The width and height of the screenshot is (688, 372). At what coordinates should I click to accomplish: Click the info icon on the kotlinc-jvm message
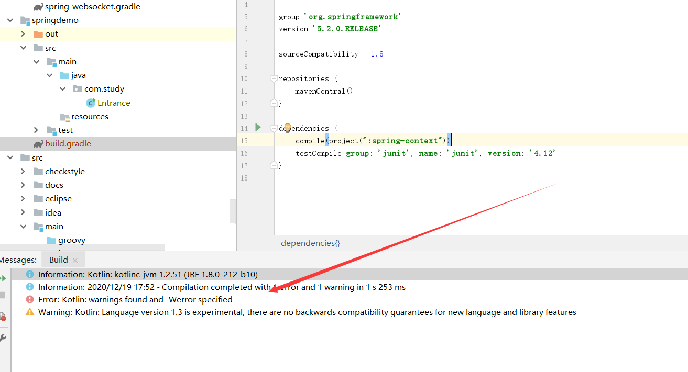pos(30,274)
